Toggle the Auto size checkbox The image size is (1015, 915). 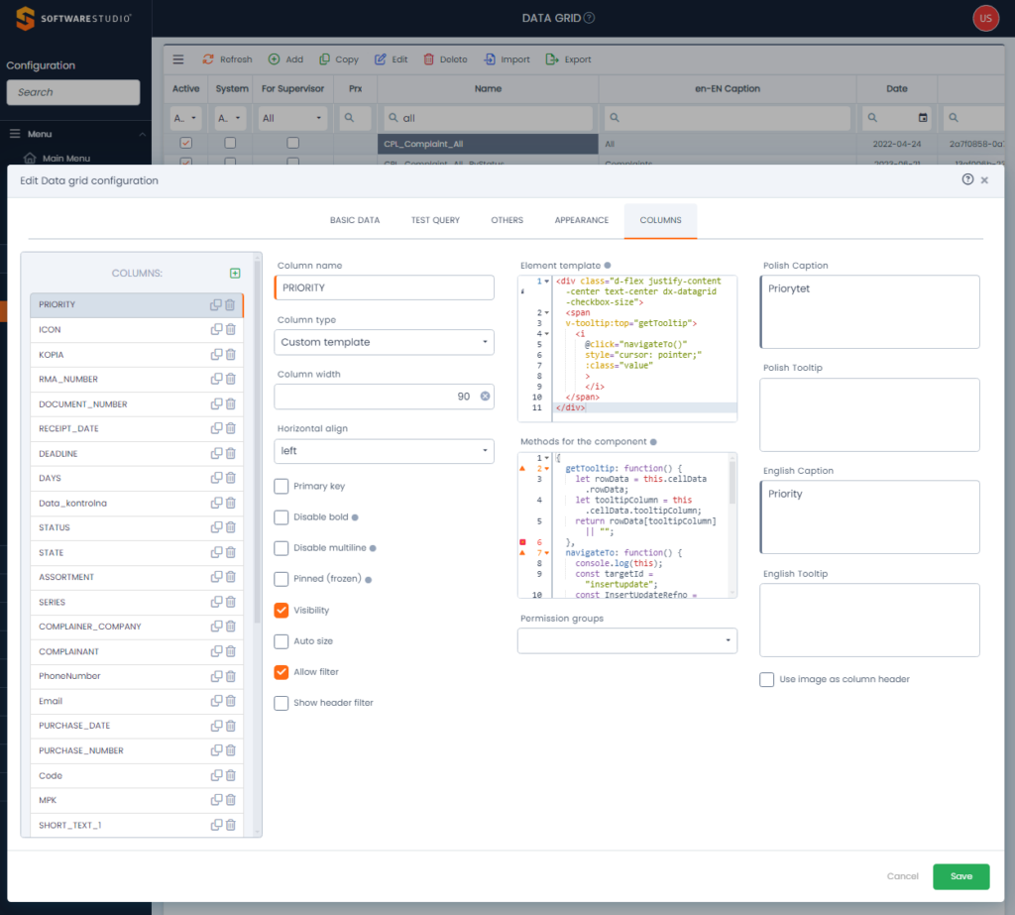point(282,641)
